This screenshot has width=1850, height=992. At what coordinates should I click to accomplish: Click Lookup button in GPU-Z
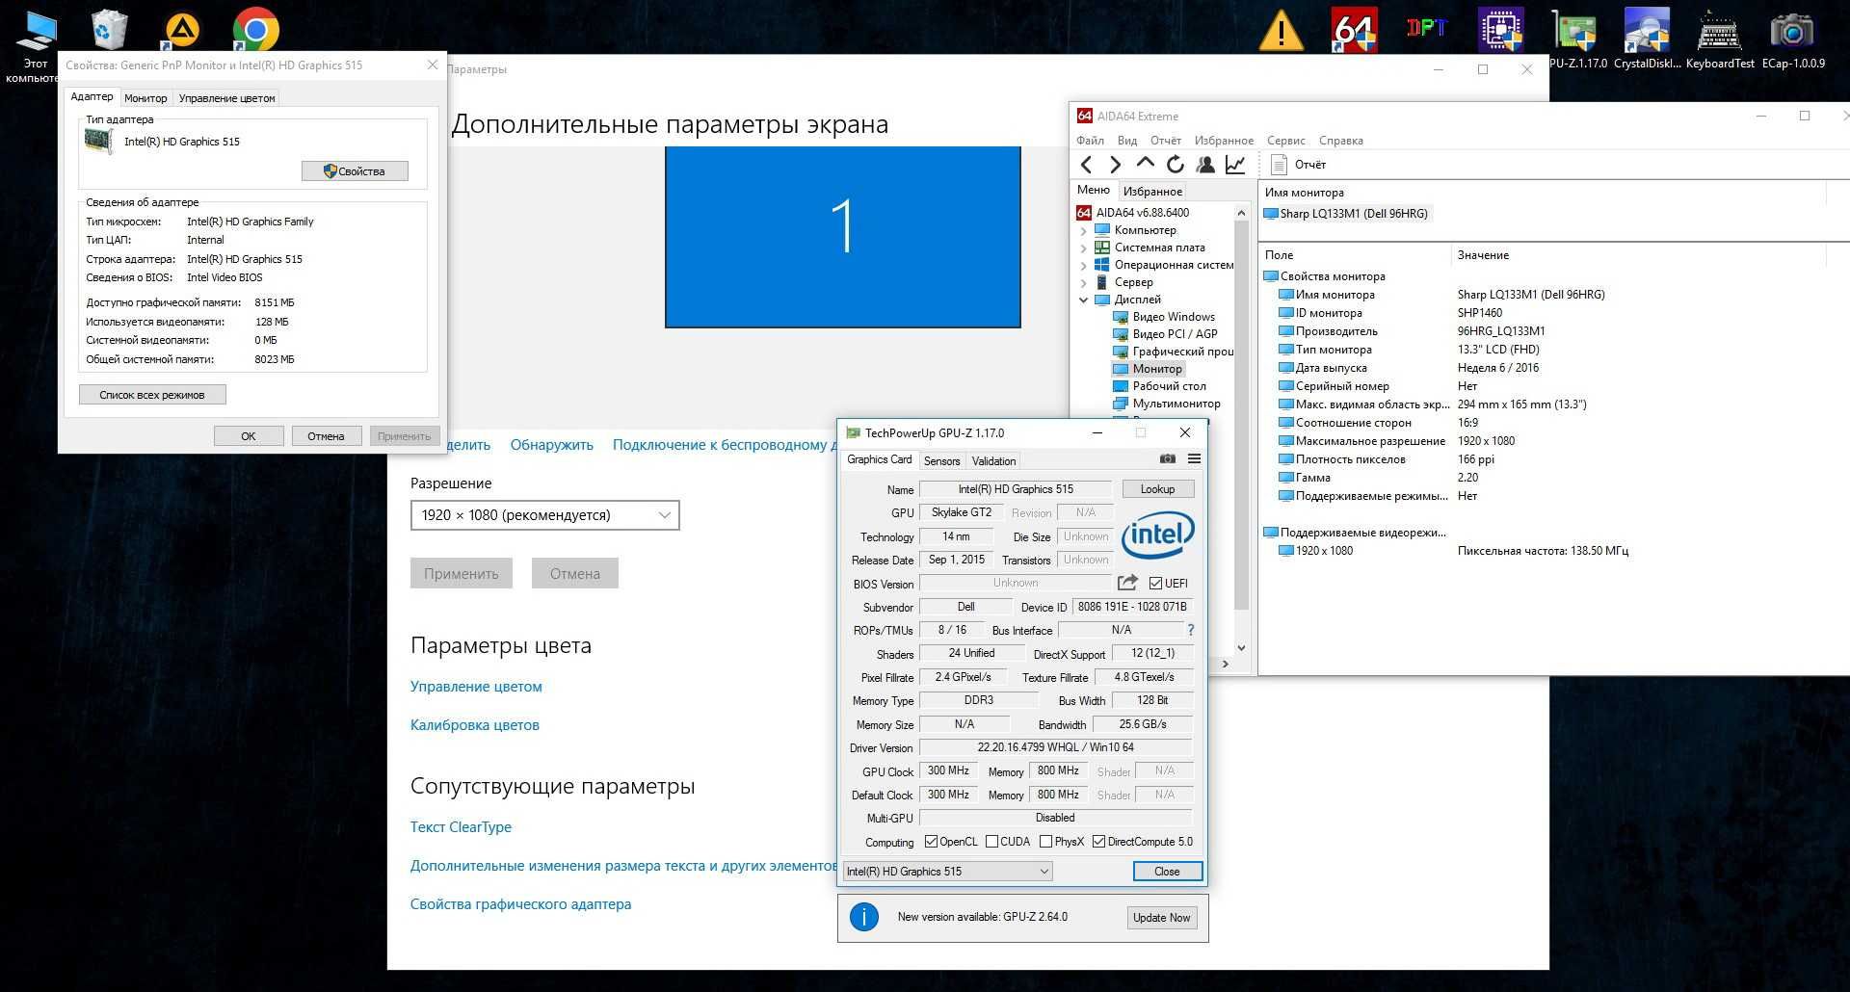[1157, 489]
